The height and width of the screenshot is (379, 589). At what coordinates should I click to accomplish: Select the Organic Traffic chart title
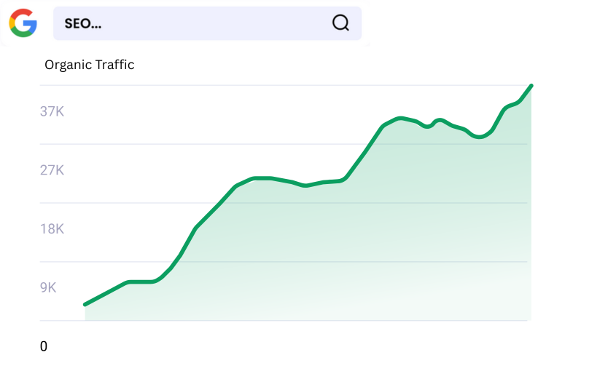pyautogui.click(x=90, y=65)
